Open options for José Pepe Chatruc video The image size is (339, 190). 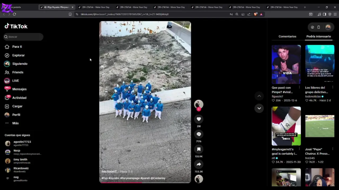click(x=333, y=149)
